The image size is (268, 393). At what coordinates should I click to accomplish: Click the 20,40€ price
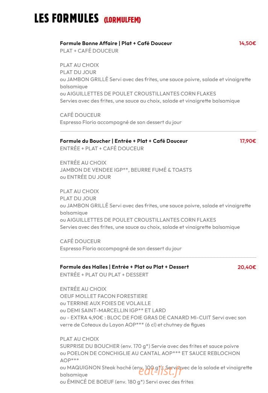247,267
